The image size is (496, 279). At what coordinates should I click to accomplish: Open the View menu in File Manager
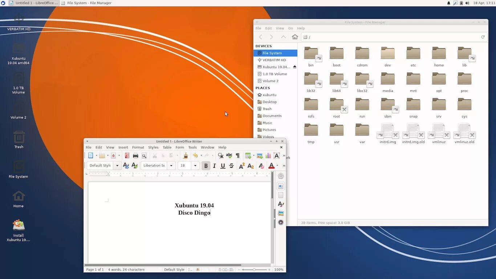(x=280, y=28)
